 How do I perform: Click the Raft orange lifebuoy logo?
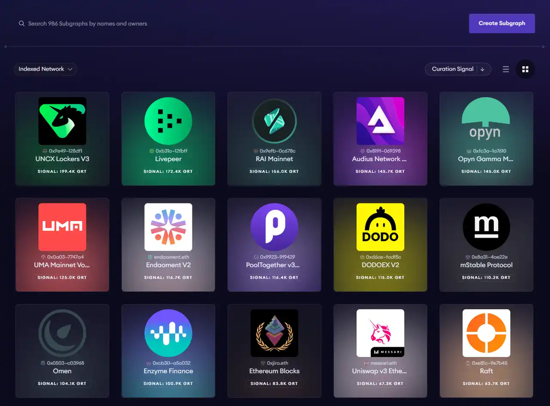pos(486,333)
